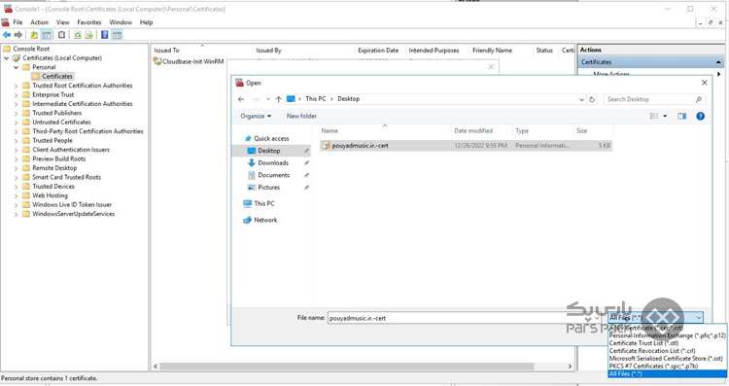Select Documents in the navigation pane

(x=273, y=175)
